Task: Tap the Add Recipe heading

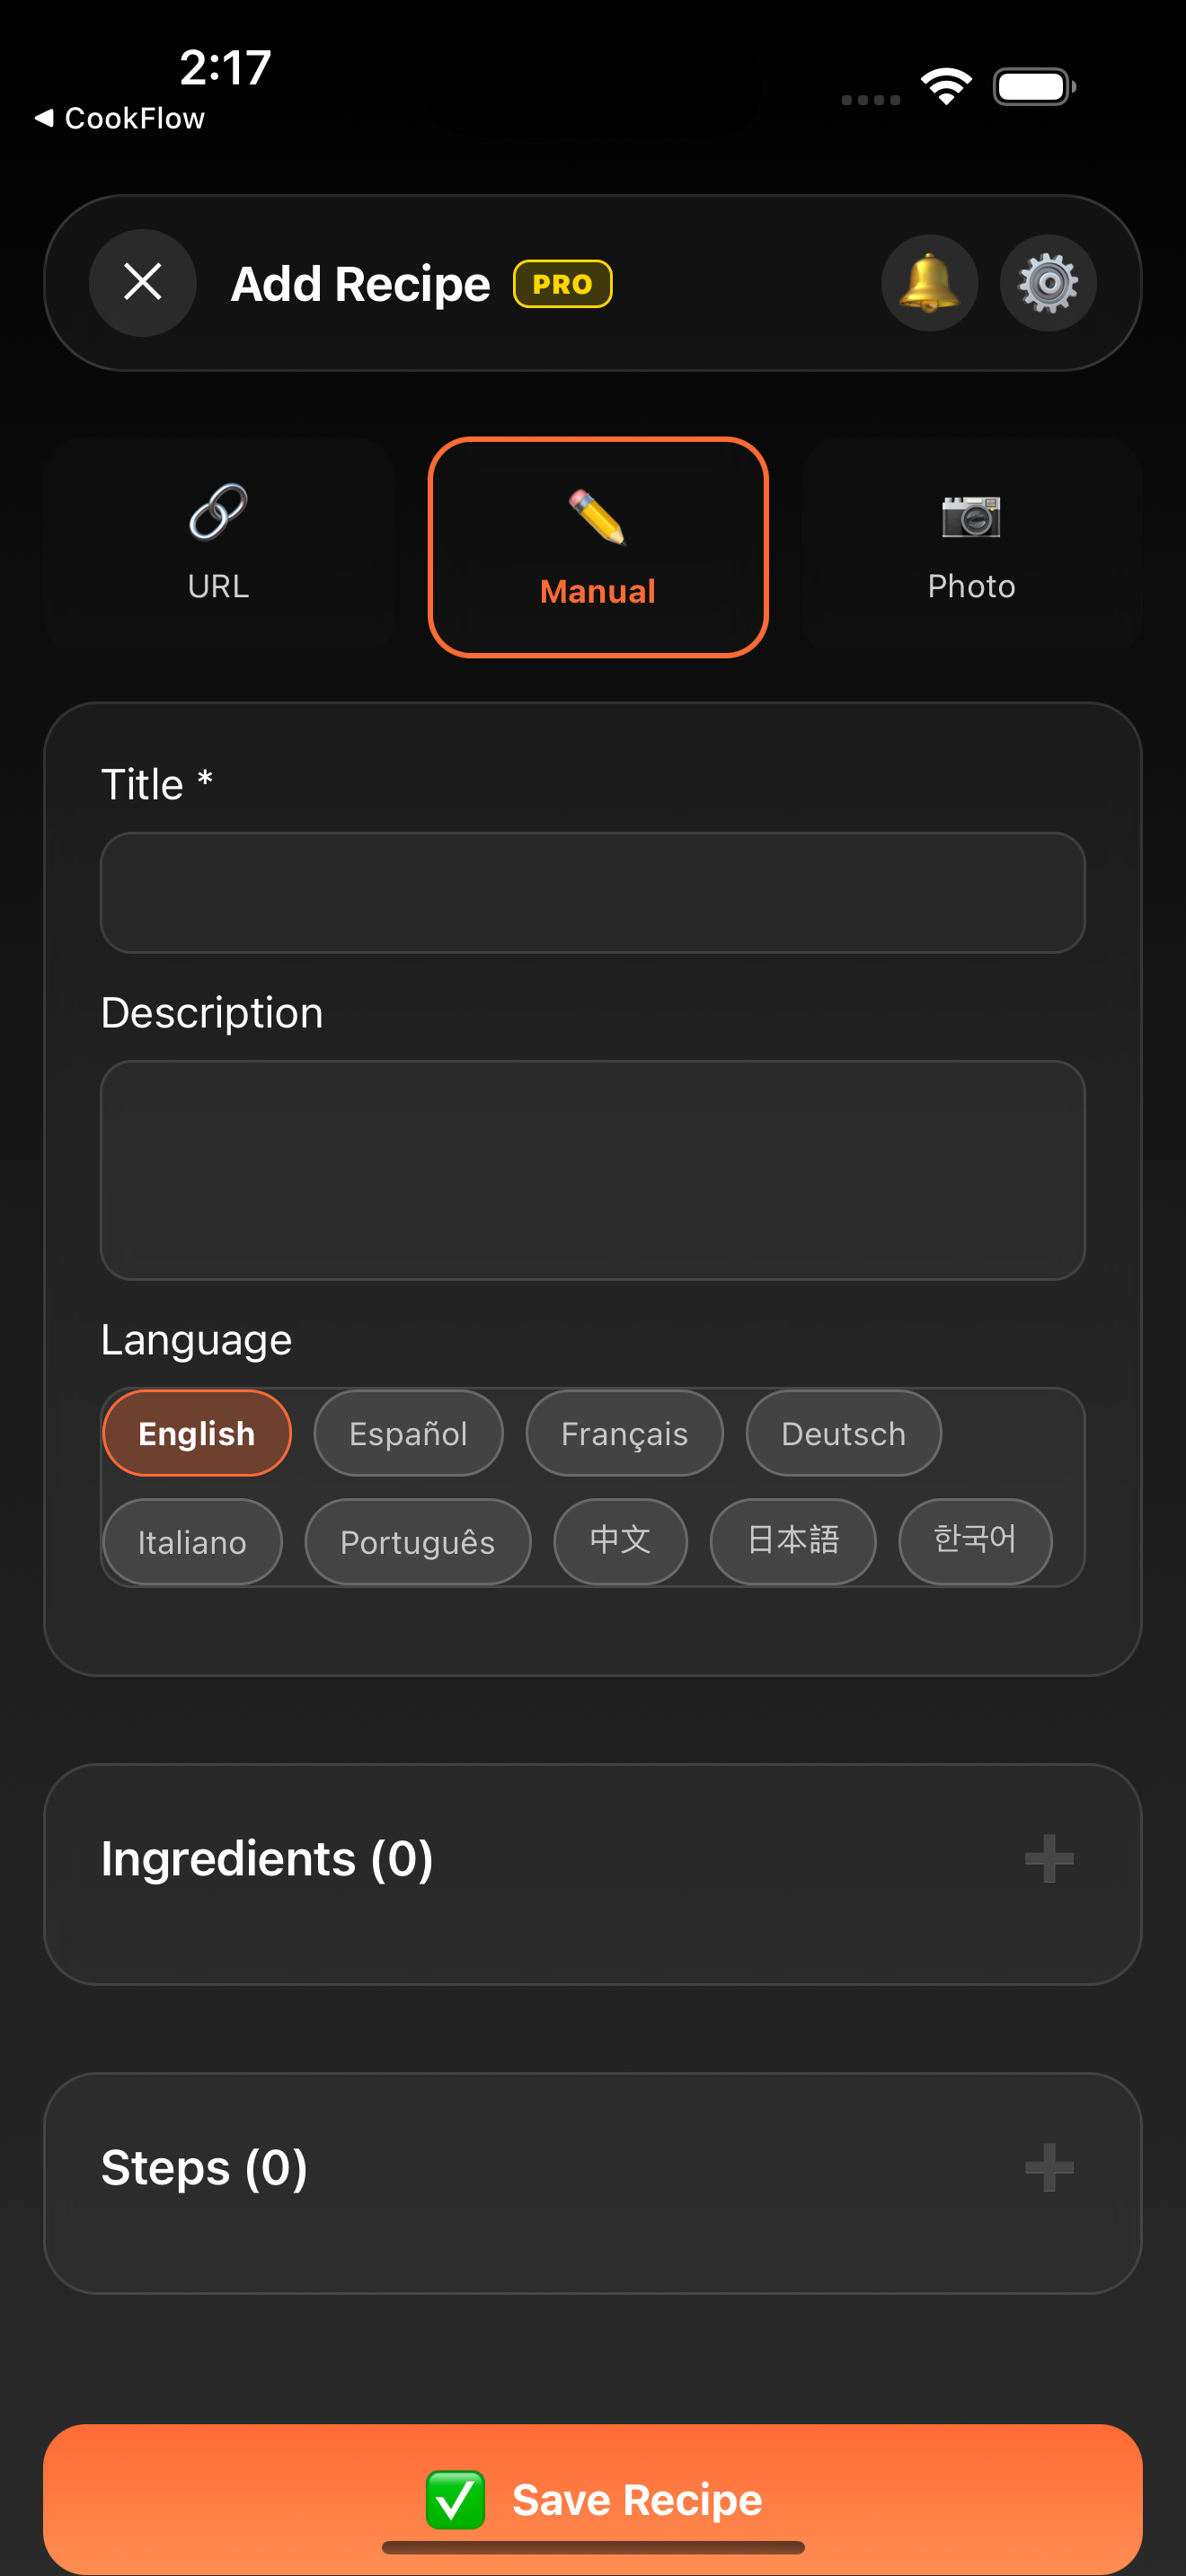Action: [x=361, y=284]
